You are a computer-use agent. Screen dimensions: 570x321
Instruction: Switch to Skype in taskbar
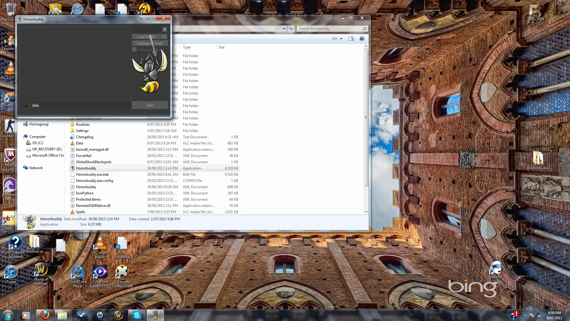pos(137,315)
